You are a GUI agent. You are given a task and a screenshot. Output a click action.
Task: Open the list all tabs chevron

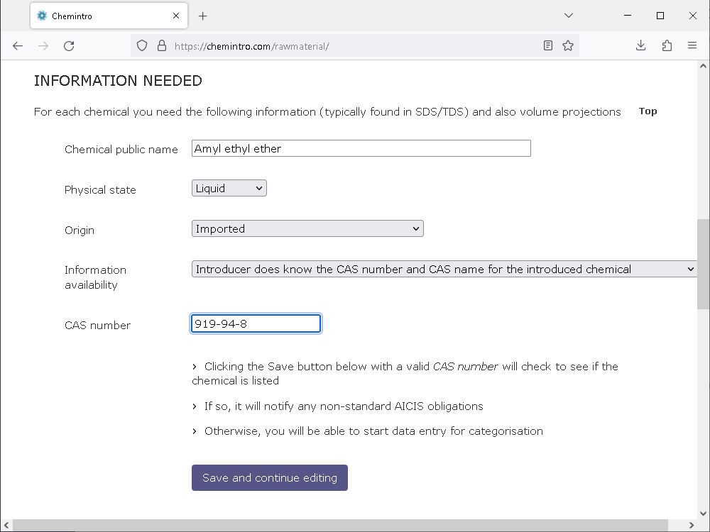pos(569,16)
